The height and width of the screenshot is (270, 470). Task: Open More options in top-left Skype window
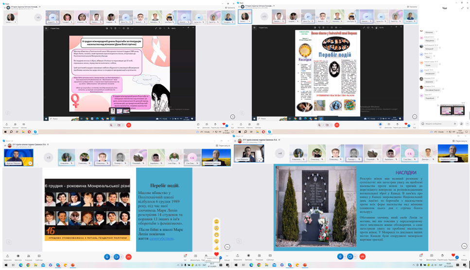[232, 125]
